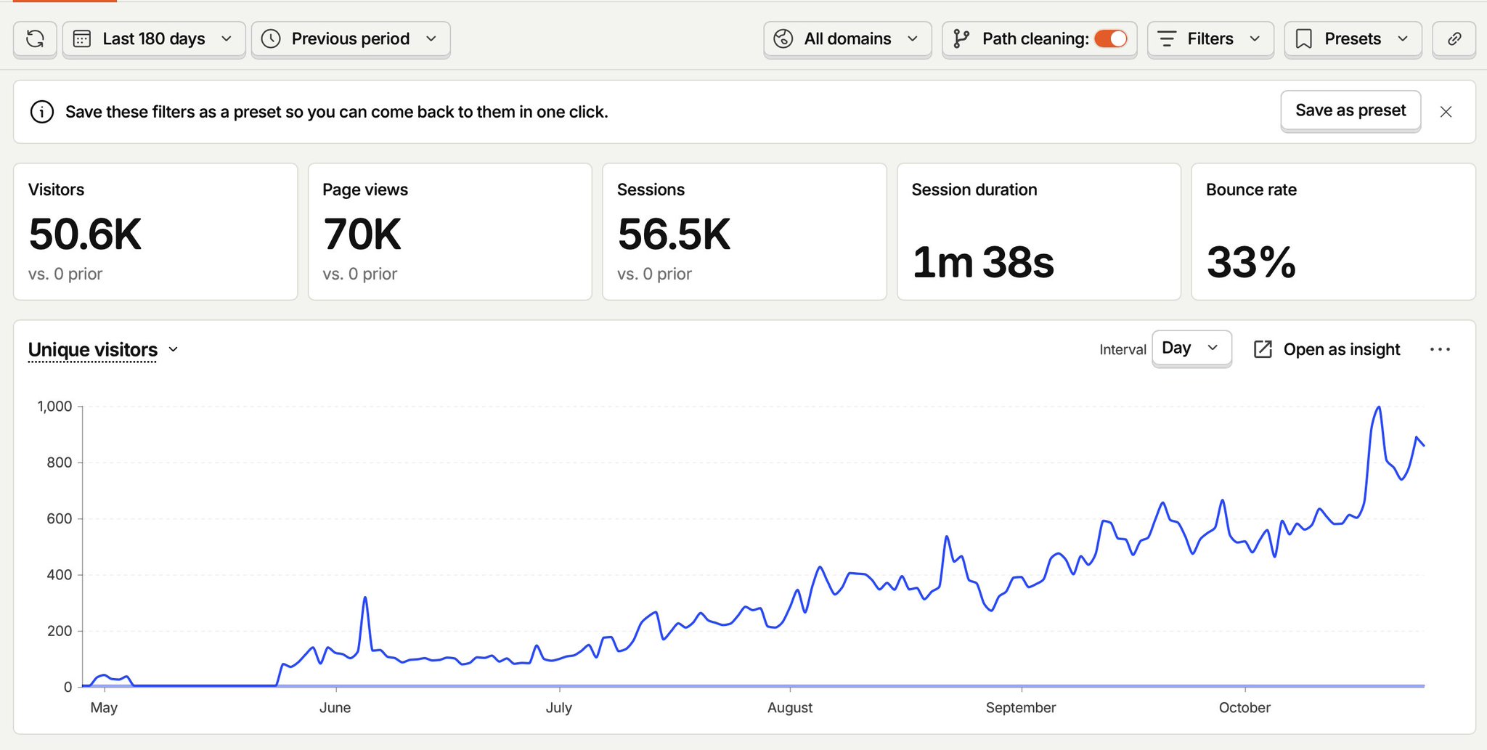
Task: Open the Previous period comparison dropdown
Action: click(x=351, y=39)
